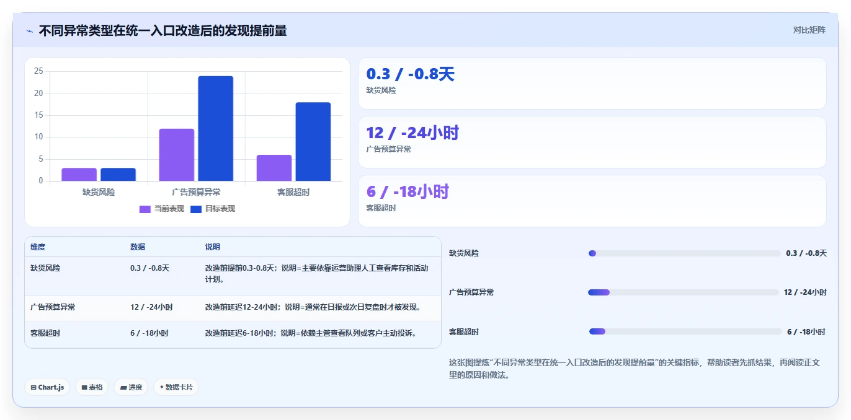Click the description starting 改造前延迟6-18小时
The height and width of the screenshot is (420, 851).
311,333
